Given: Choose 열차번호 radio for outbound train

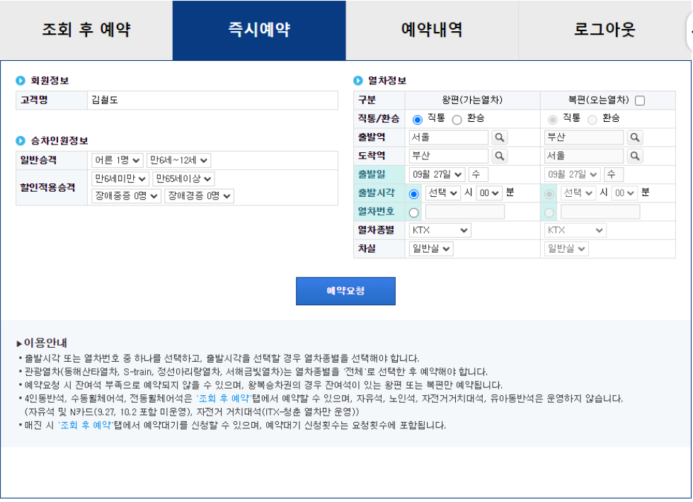Looking at the screenshot, I should pos(414,212).
